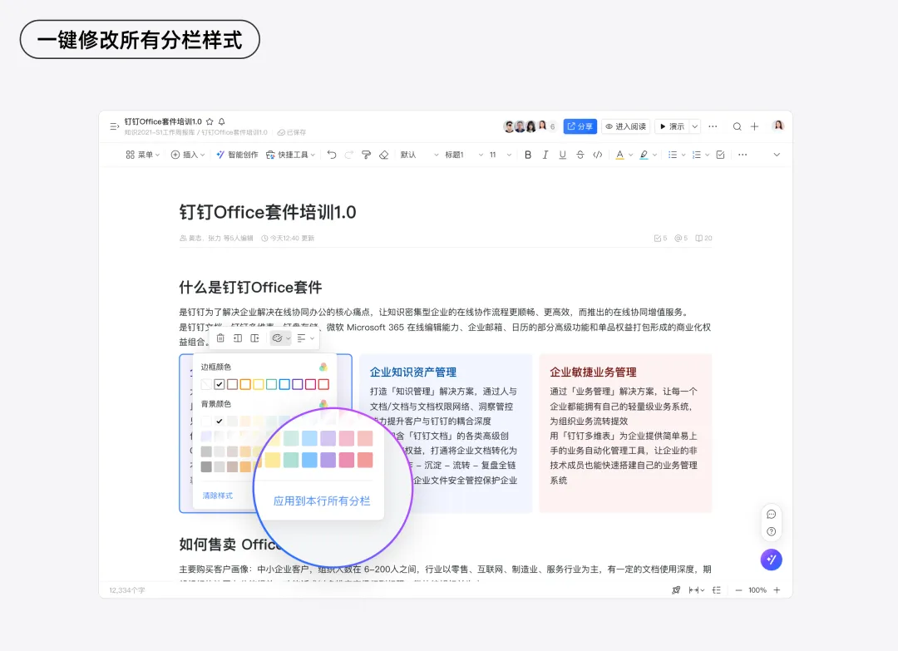
Task: Click the 分享 share button
Action: (x=580, y=126)
